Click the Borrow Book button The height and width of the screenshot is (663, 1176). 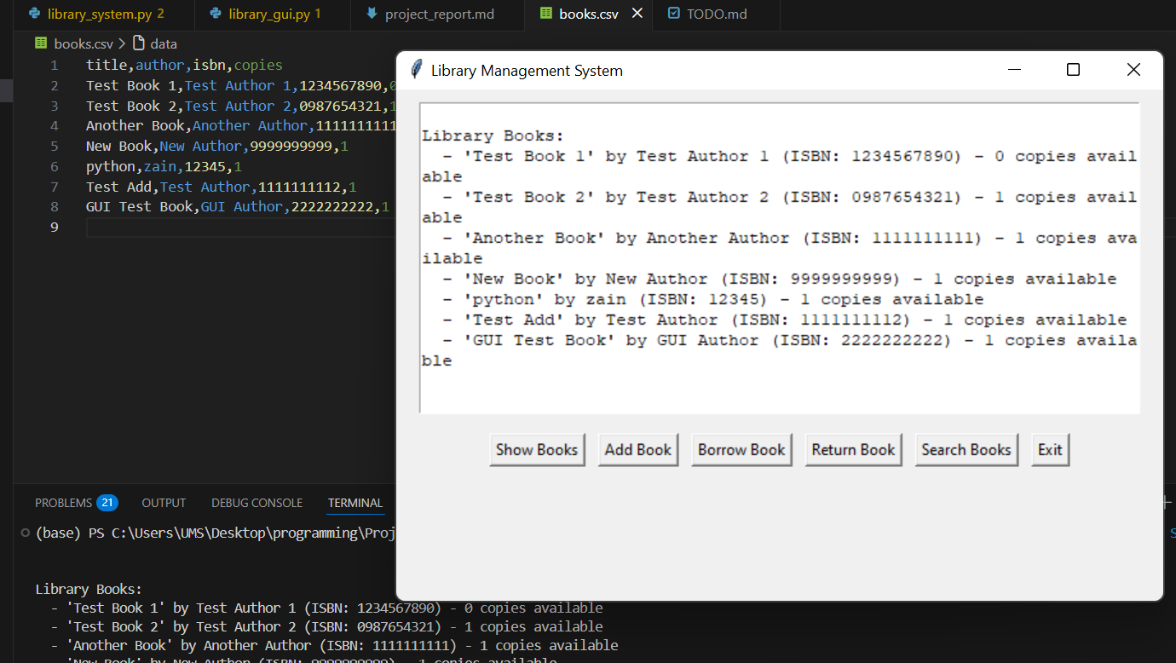click(741, 449)
